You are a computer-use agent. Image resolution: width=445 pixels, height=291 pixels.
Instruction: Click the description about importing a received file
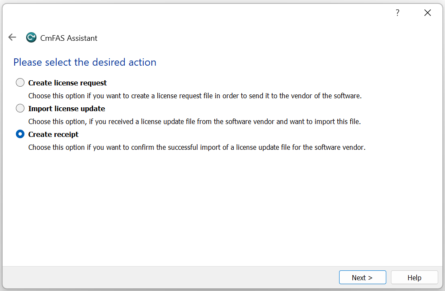pos(194,121)
